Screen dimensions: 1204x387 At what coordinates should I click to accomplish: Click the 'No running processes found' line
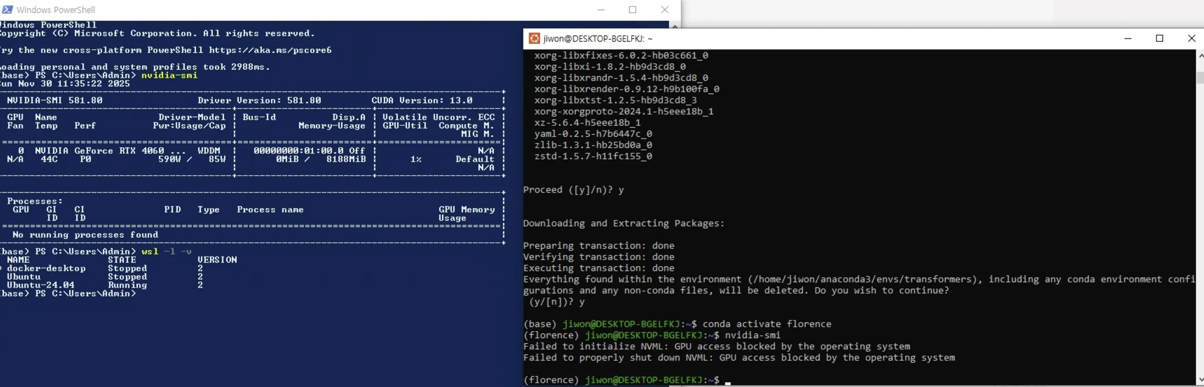tap(85, 235)
